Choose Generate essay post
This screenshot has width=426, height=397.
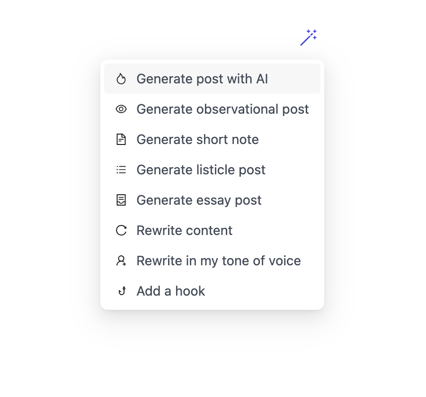(x=199, y=200)
